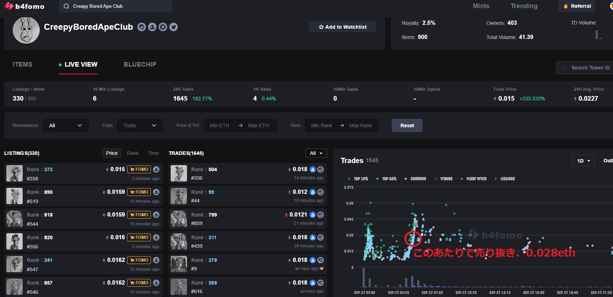The height and width of the screenshot is (297, 613).
Task: Open the 1D chart range dropdown
Action: click(584, 161)
